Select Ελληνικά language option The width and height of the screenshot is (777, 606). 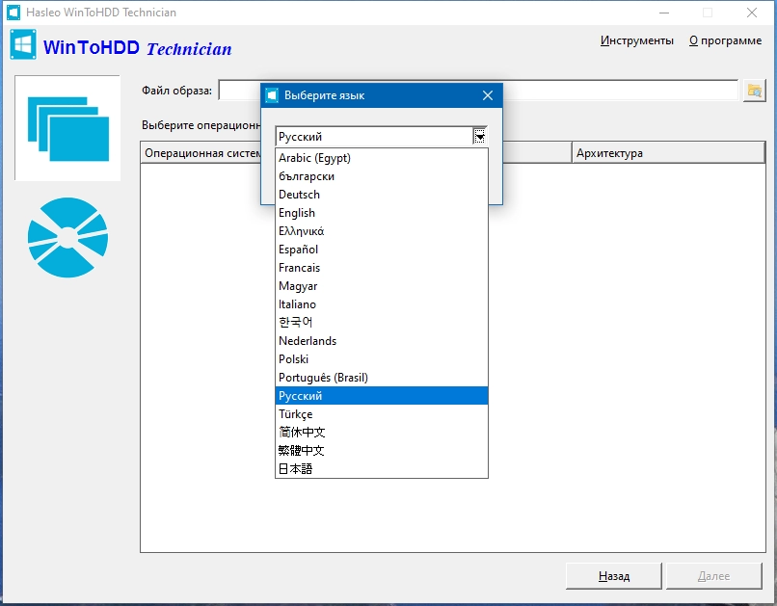382,231
